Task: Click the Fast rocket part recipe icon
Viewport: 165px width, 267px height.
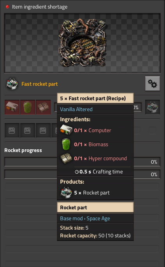Action: point(12,84)
